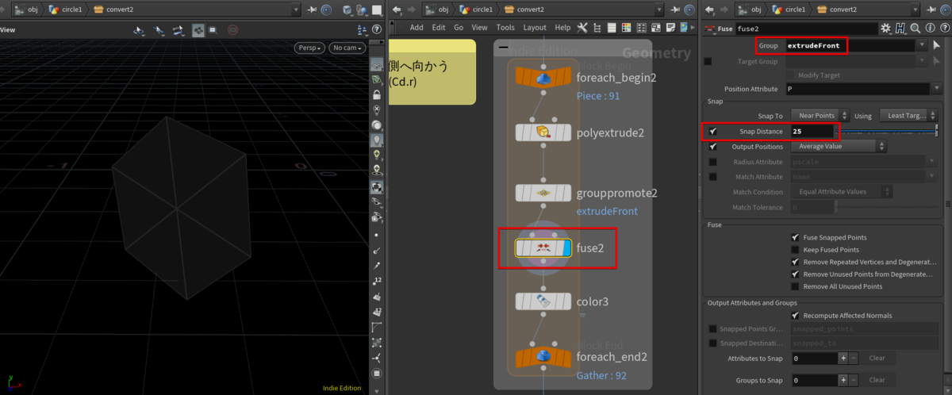The image size is (952, 395).
Task: Select the grouppromote2 node
Action: point(543,193)
